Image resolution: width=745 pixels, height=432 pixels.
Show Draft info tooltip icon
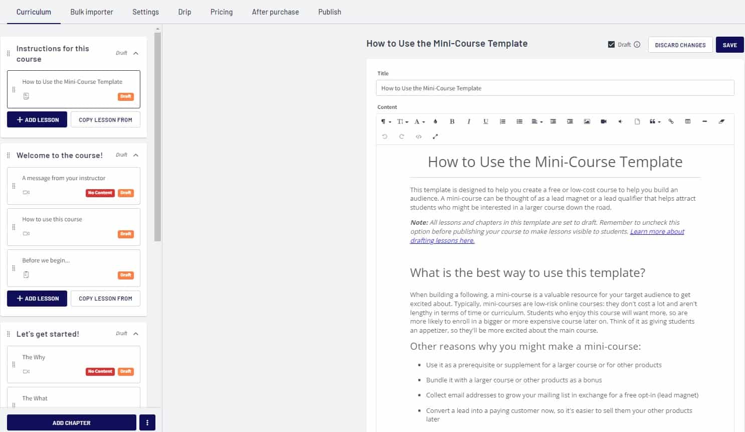click(x=637, y=45)
